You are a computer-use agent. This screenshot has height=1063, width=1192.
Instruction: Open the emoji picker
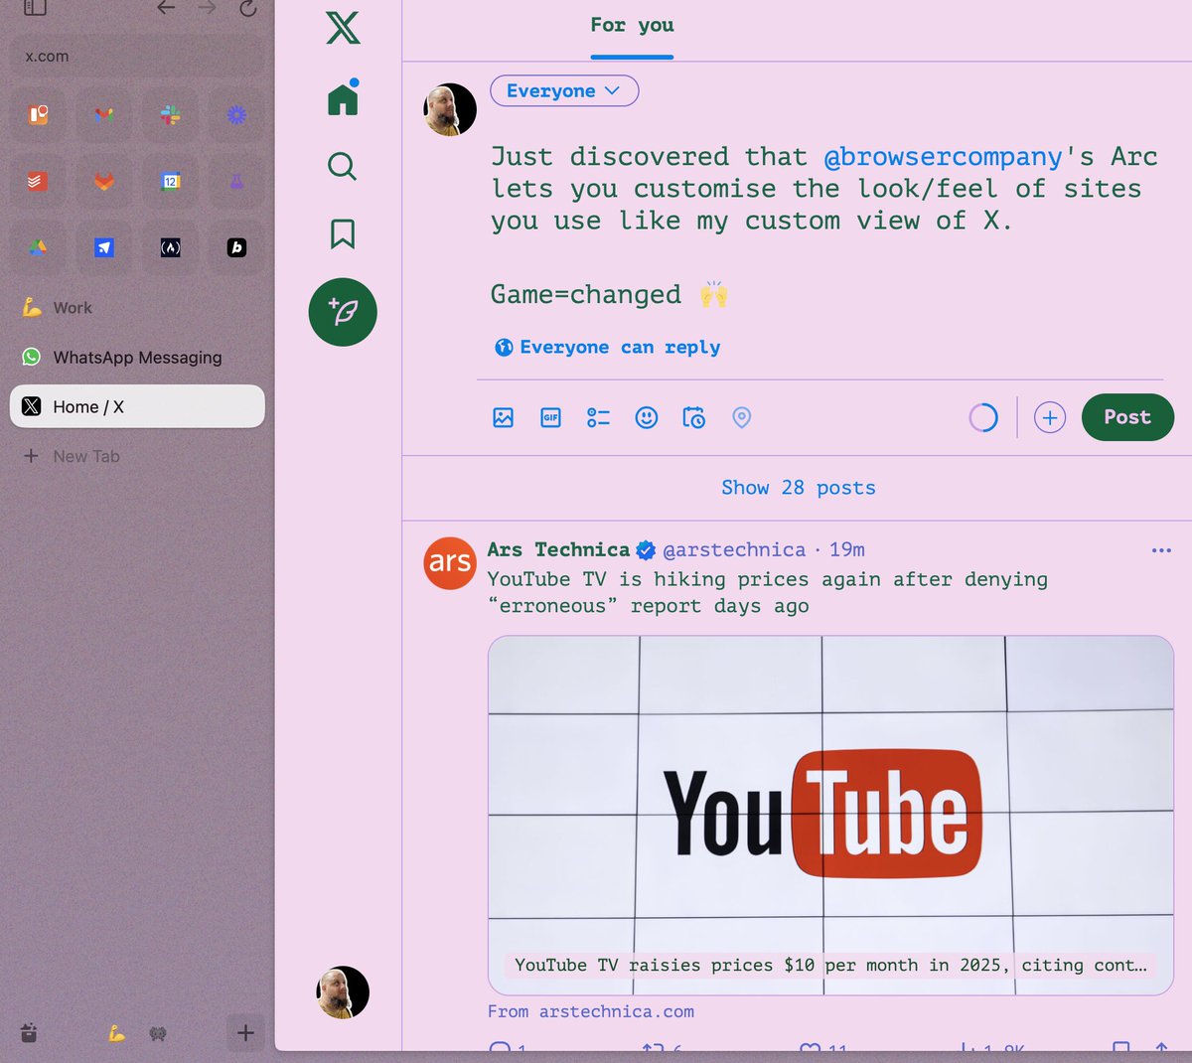(647, 417)
